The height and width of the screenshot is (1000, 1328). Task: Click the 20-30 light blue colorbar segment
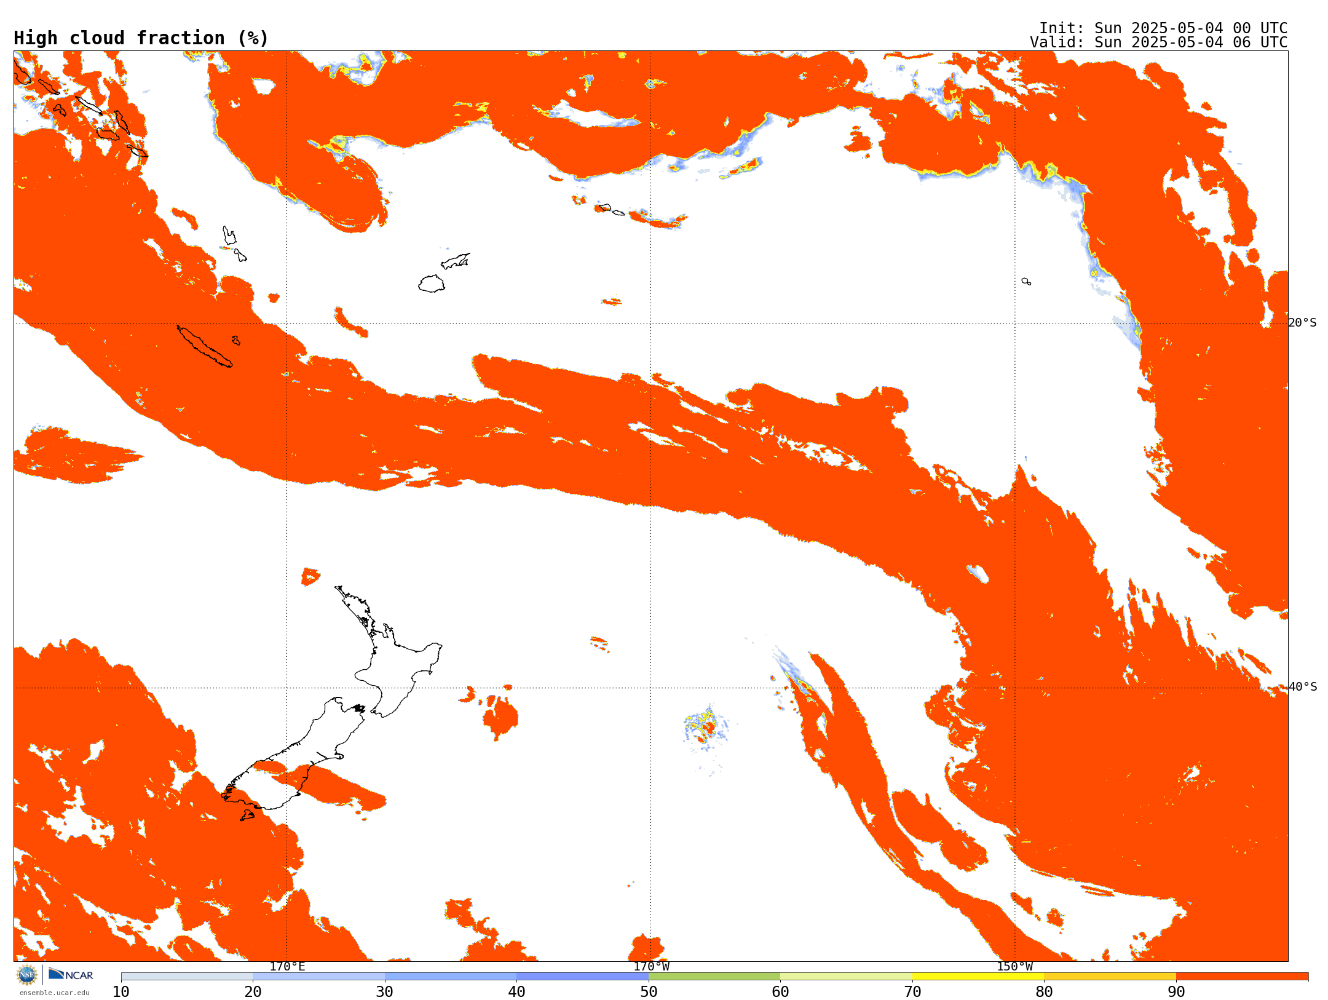318,977
